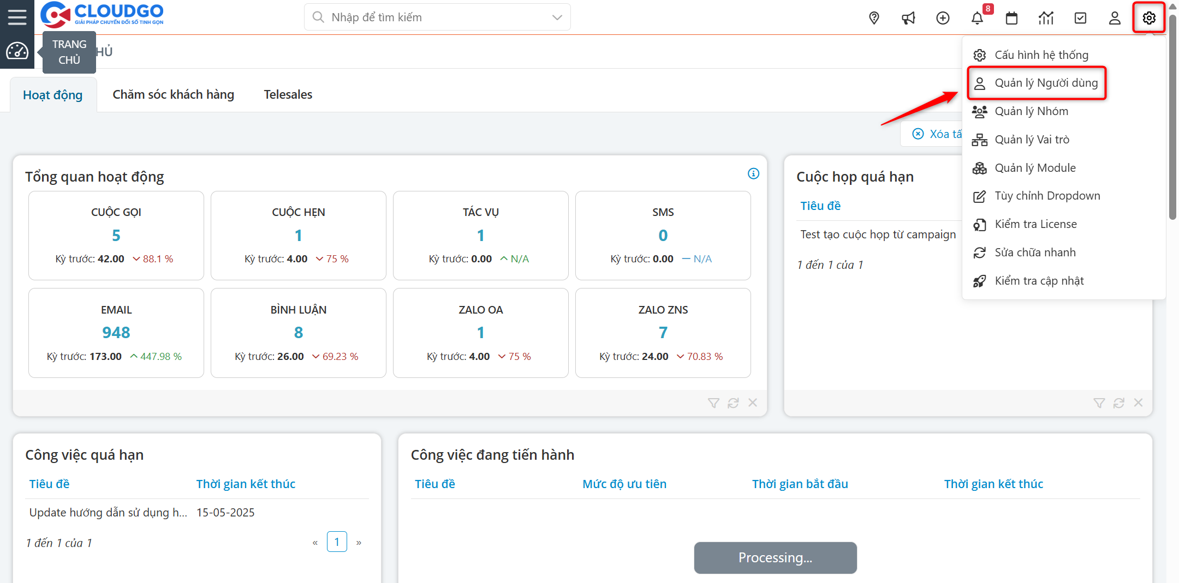Open the calendar icon in header
Image resolution: width=1179 pixels, height=583 pixels.
(x=1011, y=18)
